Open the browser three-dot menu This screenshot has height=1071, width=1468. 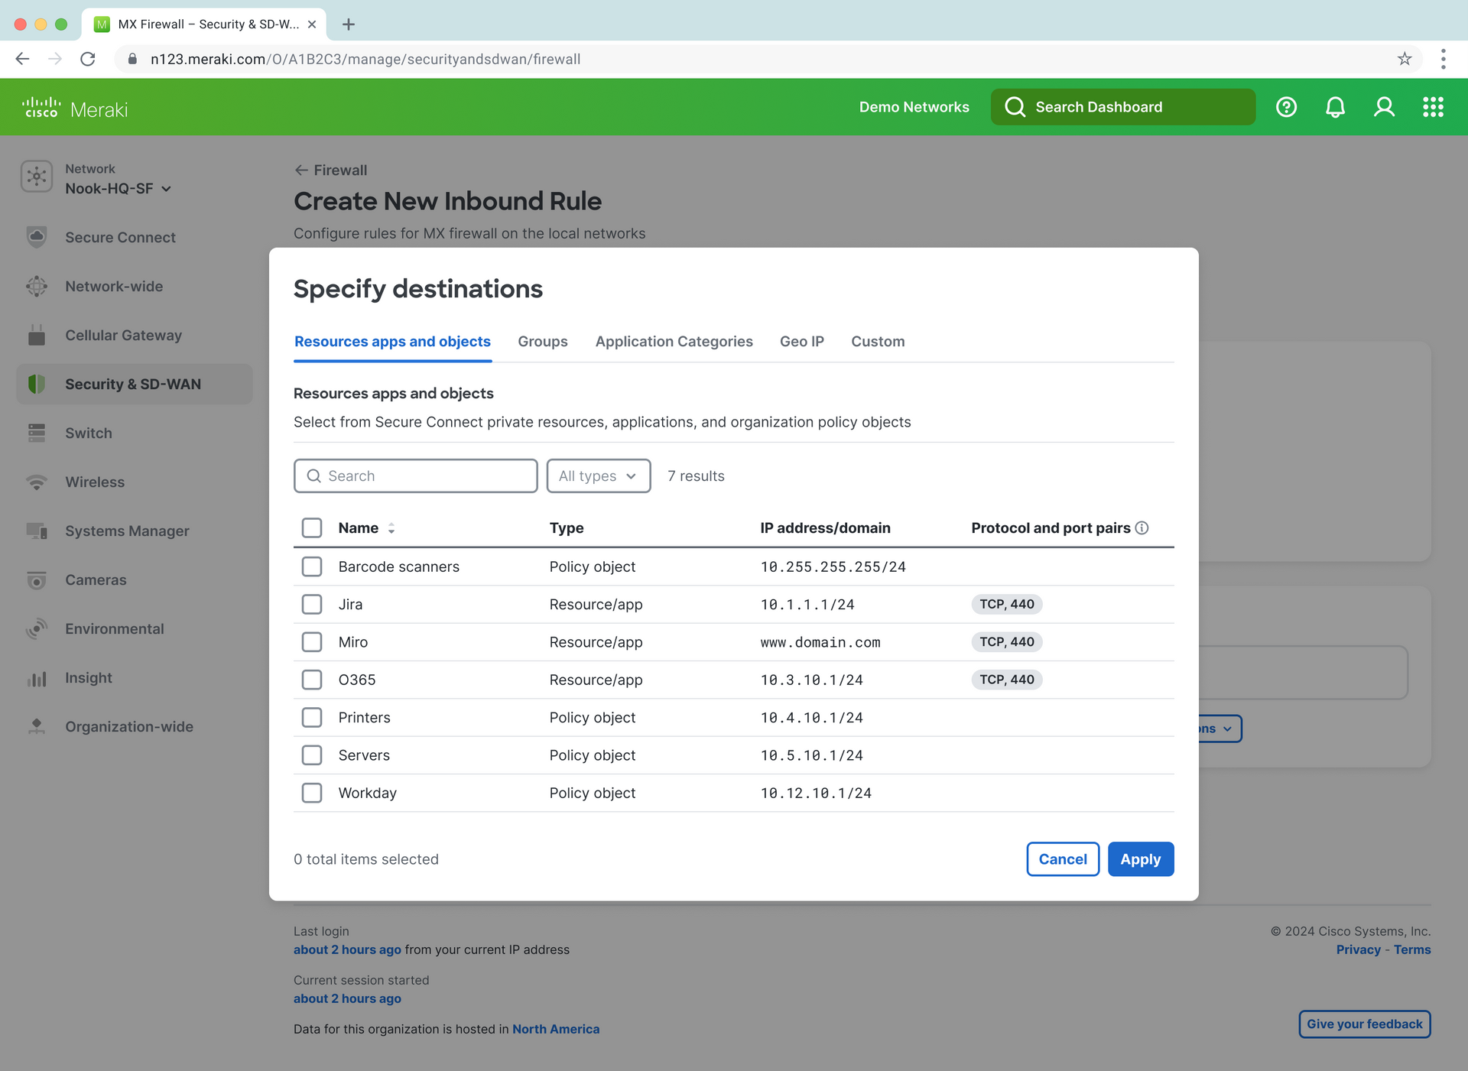1444,59
